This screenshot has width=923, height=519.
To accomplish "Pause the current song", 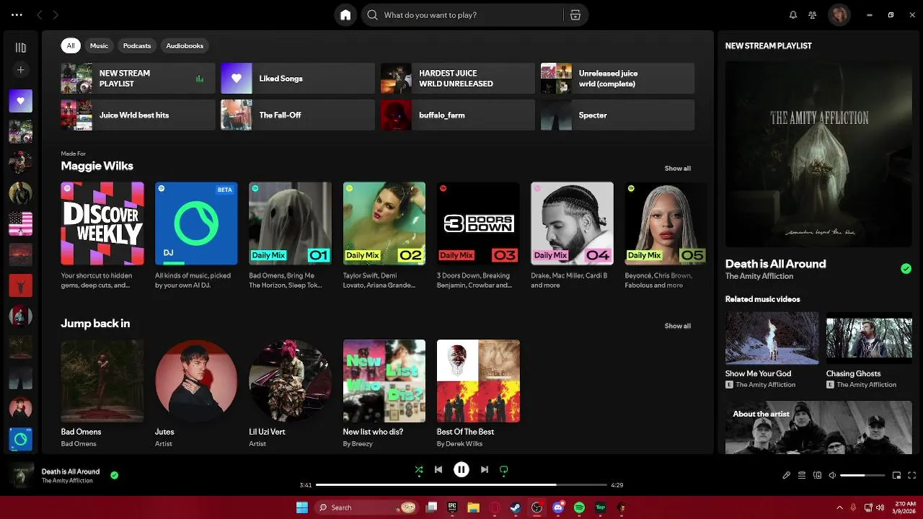I will point(461,469).
